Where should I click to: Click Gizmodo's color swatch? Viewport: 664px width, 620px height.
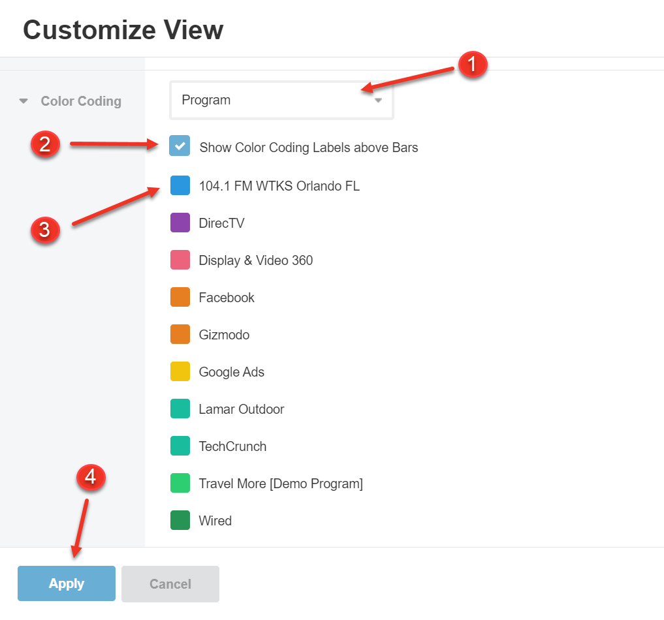click(180, 334)
